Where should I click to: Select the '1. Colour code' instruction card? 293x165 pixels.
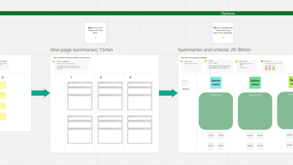[x=192, y=66]
